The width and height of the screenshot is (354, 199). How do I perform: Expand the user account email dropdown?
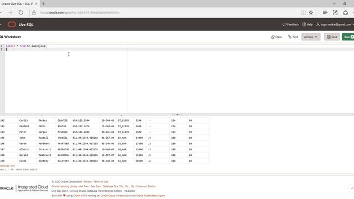335,24
